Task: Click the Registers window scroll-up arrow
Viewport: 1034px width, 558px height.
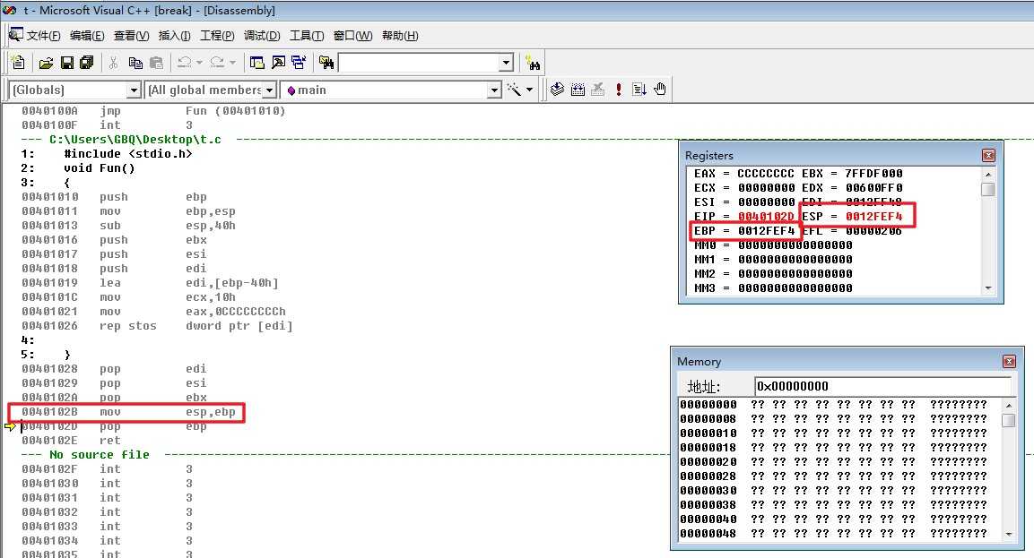Action: (988, 174)
